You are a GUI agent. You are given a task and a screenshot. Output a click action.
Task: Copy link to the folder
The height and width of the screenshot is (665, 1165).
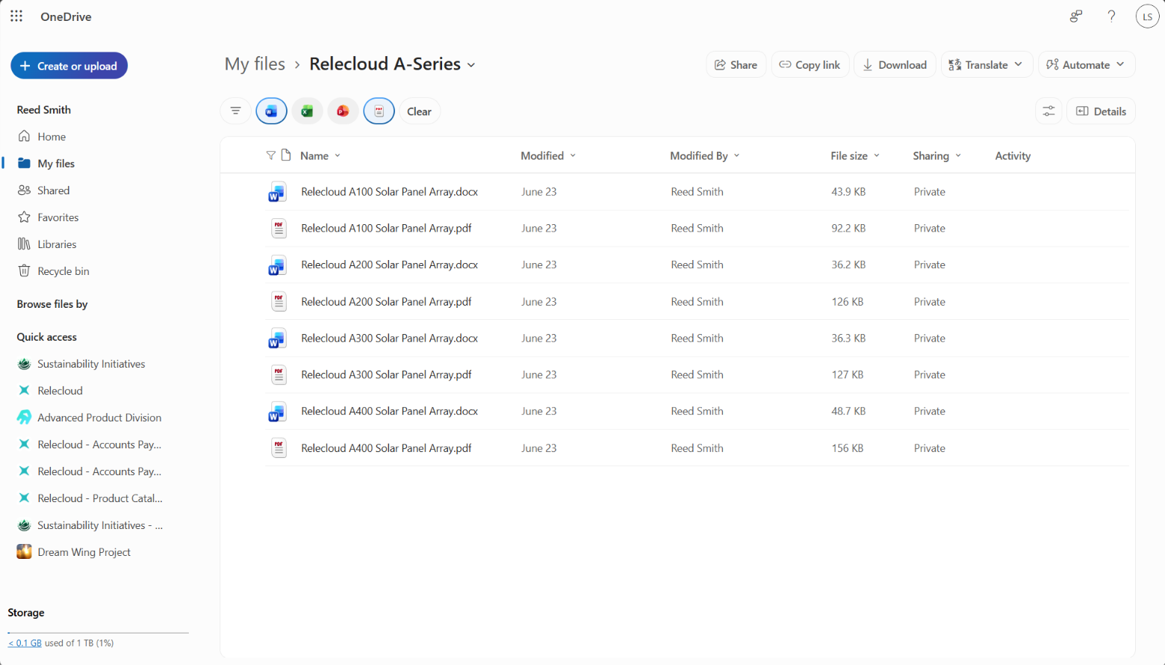coord(810,65)
